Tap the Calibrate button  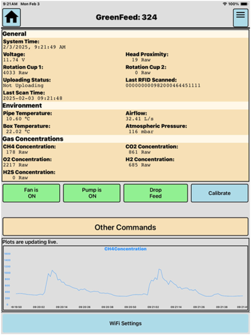pos(220,193)
